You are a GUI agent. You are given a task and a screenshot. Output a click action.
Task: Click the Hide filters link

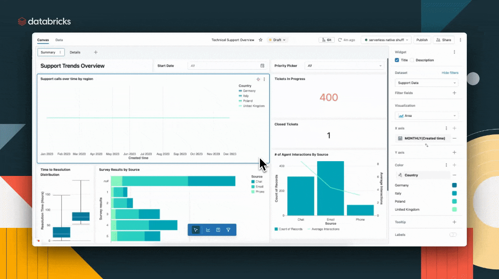coord(450,73)
